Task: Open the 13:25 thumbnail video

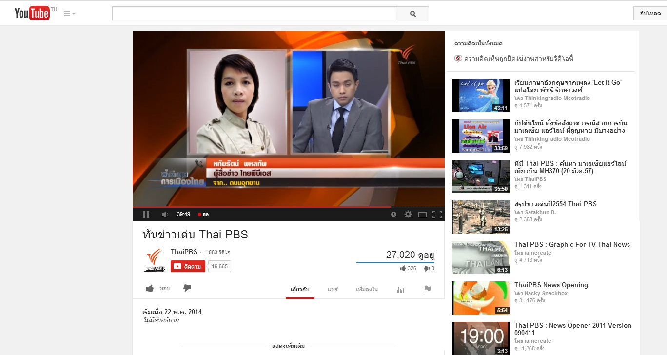Action: click(481, 217)
